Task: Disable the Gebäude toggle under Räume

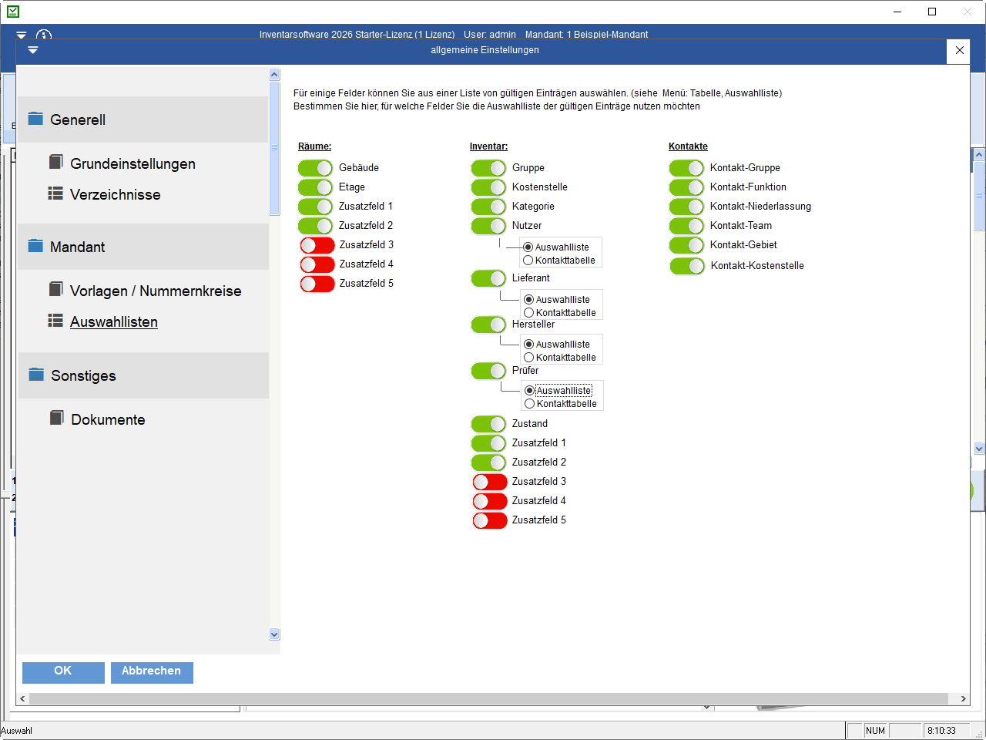Action: [x=315, y=168]
